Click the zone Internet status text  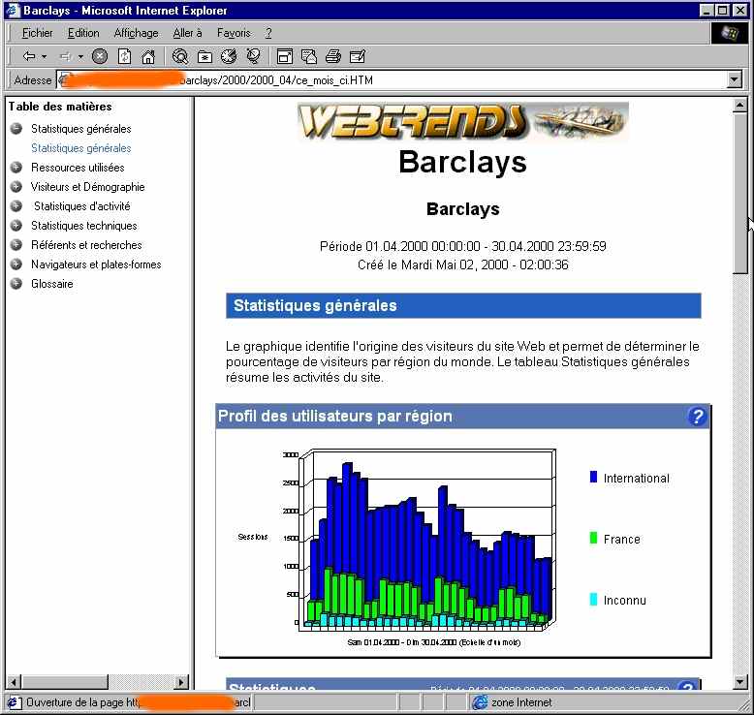(x=521, y=702)
